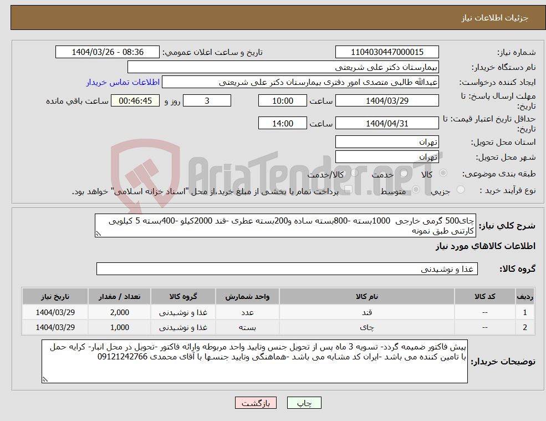Click the need date cell in قند row
This screenshot has height=421, width=546.
click(x=55, y=312)
